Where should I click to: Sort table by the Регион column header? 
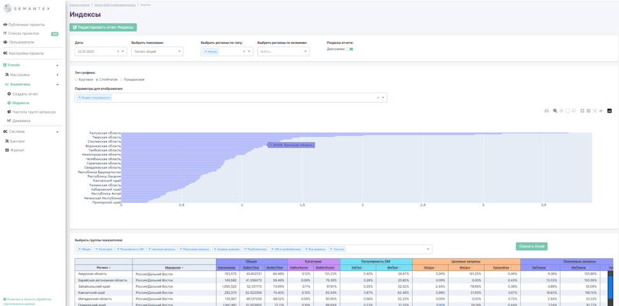click(104, 268)
